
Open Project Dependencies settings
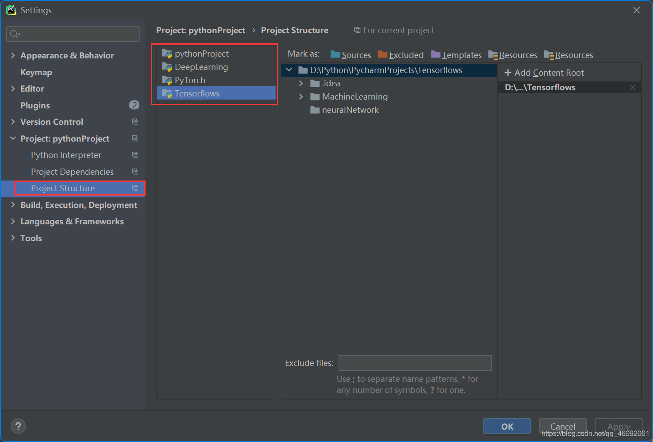point(73,172)
